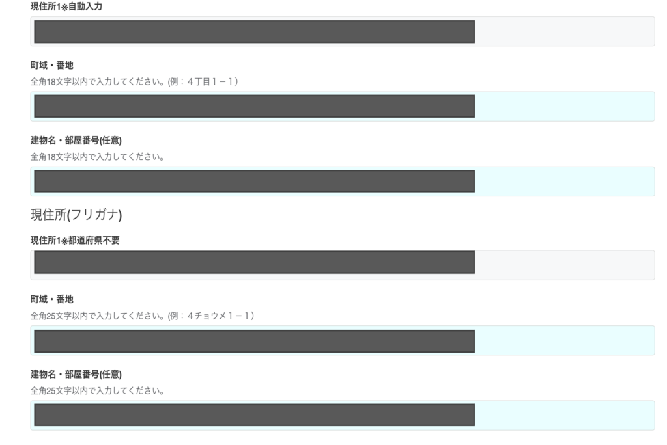Image resolution: width=667 pixels, height=445 pixels.
Task: Click the 建物名・部屋番号(任意) label above the 18-character hint
Action: click(x=76, y=141)
